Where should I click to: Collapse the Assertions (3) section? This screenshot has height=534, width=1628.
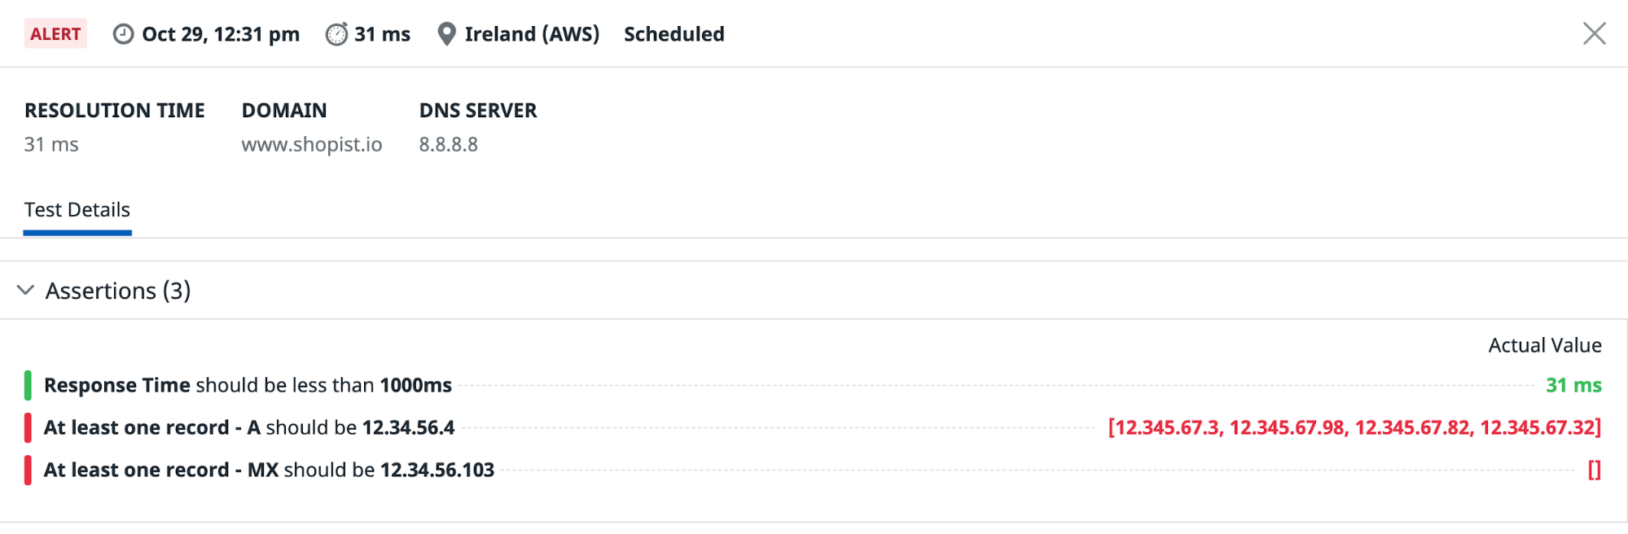118,290
